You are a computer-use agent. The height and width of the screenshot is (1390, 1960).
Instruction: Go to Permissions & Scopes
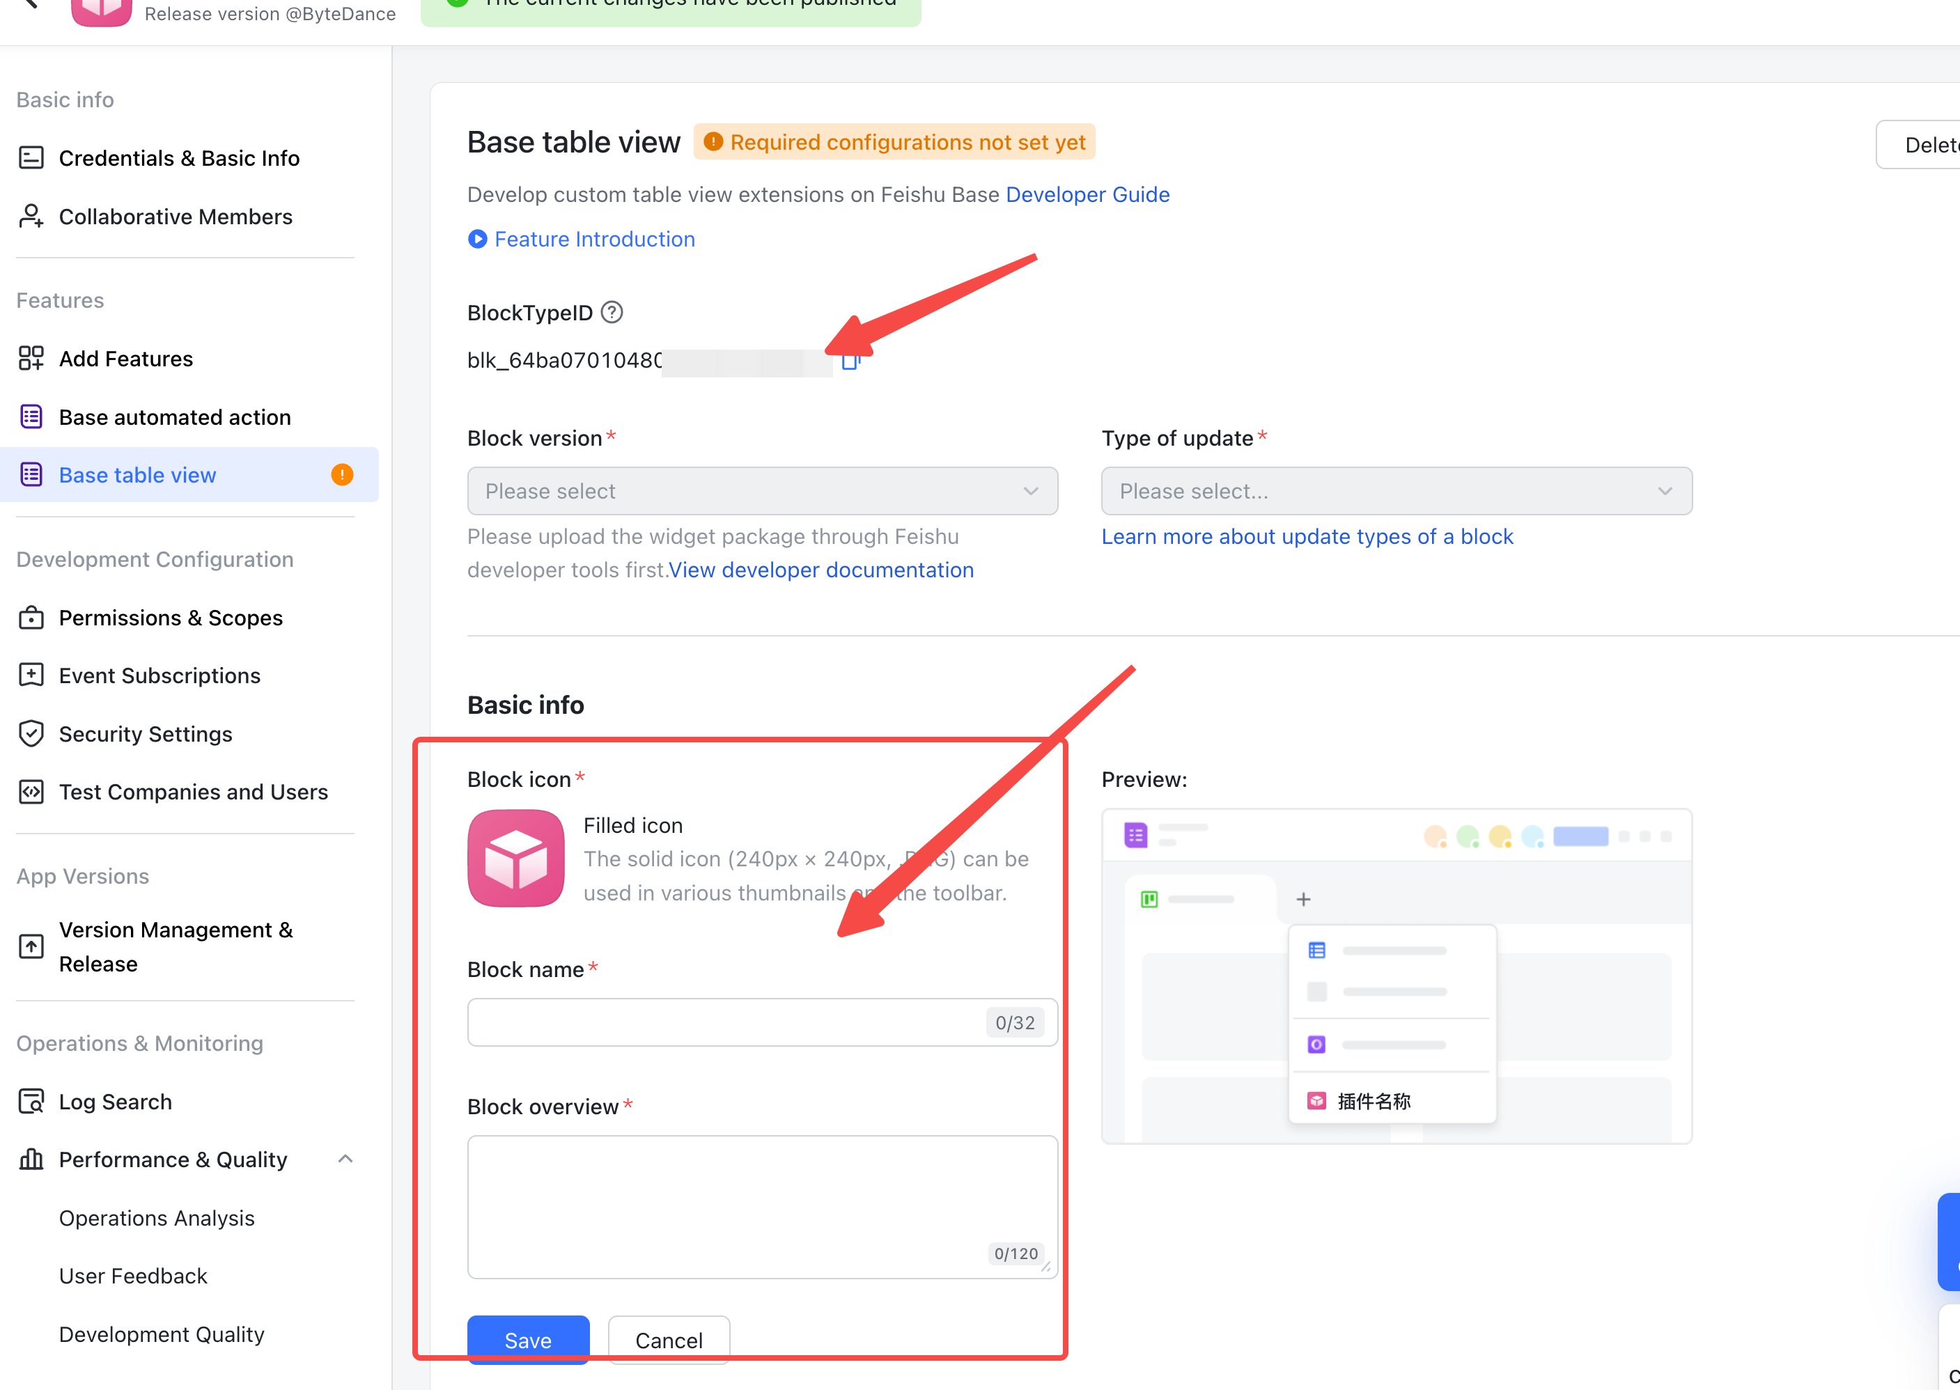tap(171, 617)
